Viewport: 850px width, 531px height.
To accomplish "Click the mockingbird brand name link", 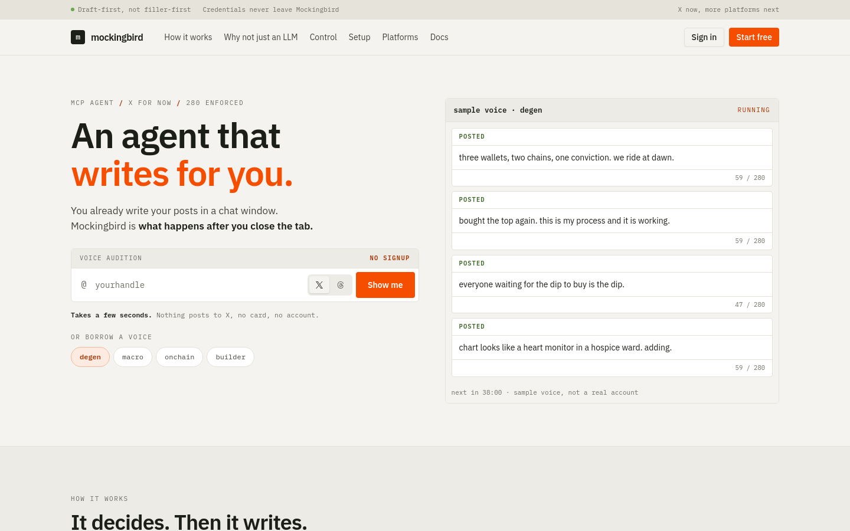I will [117, 37].
